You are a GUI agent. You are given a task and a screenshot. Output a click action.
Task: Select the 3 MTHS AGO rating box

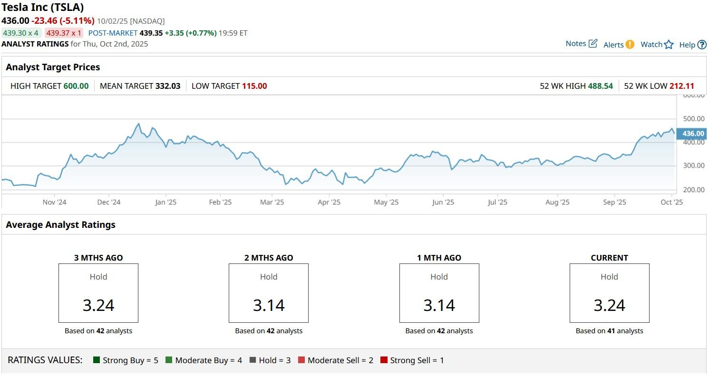click(98, 293)
